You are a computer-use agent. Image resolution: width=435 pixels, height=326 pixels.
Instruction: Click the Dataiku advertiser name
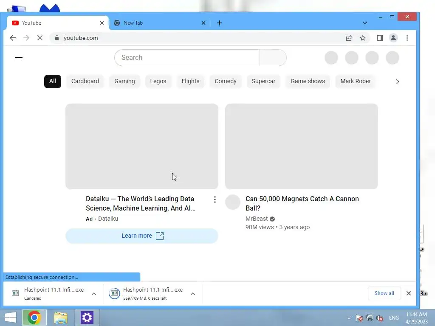pyautogui.click(x=108, y=219)
